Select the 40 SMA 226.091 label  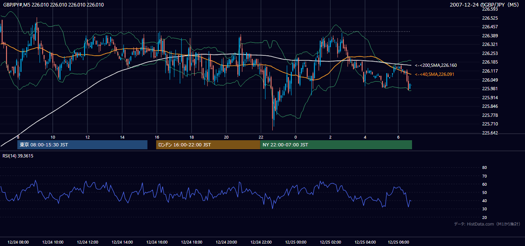pyautogui.click(x=435, y=75)
